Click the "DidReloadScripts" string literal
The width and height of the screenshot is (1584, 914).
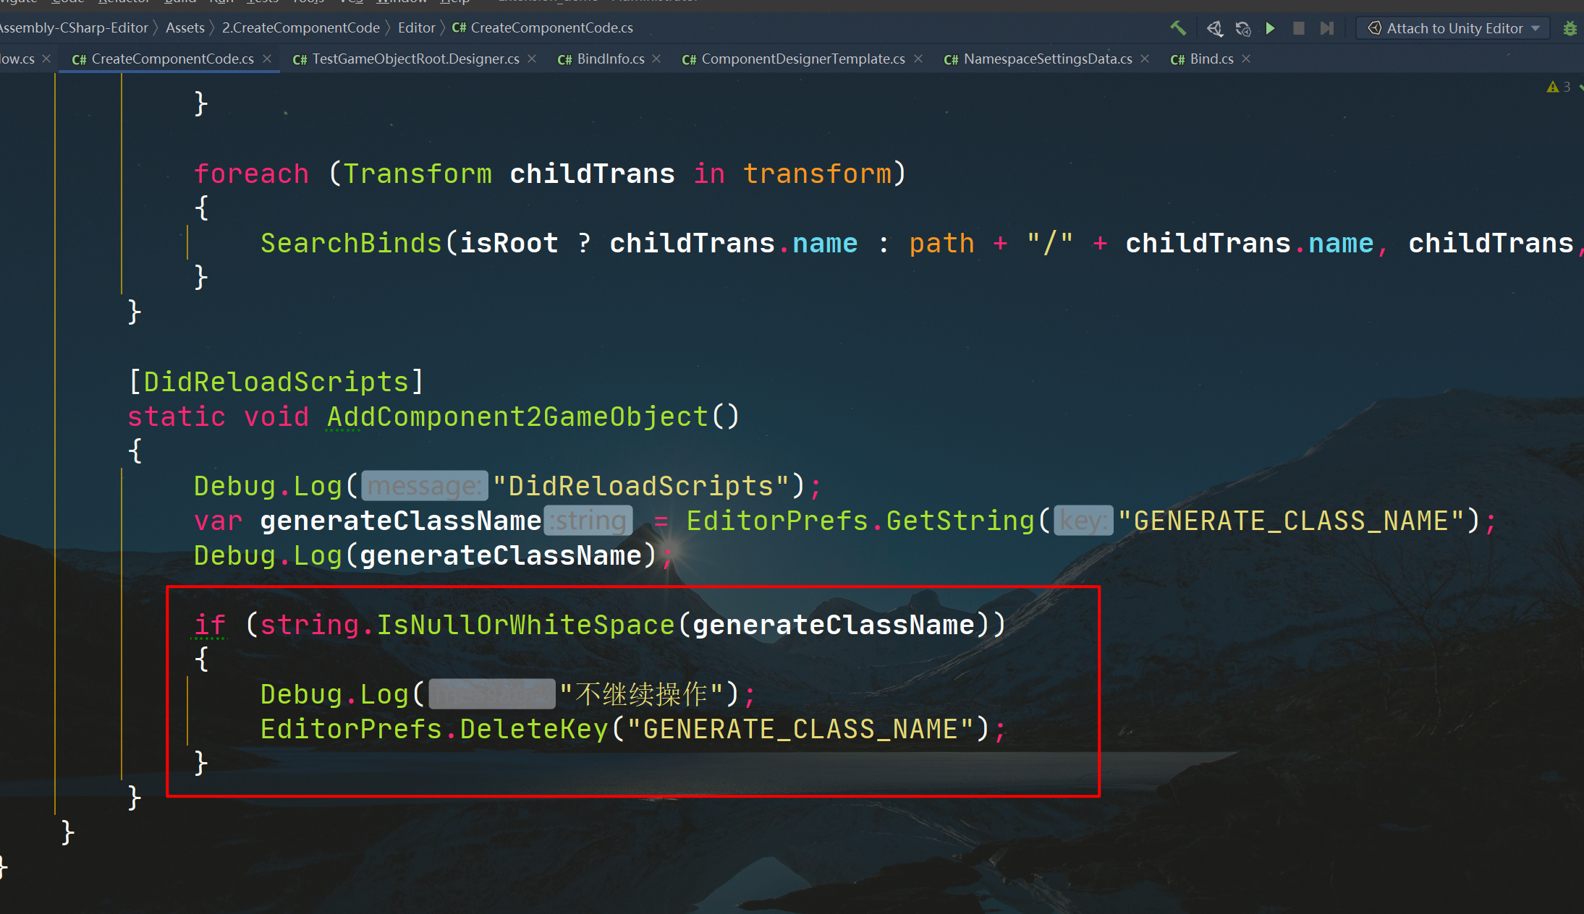click(641, 486)
